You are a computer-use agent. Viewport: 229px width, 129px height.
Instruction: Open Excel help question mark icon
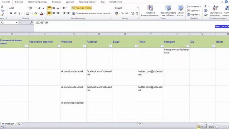tap(226, 2)
